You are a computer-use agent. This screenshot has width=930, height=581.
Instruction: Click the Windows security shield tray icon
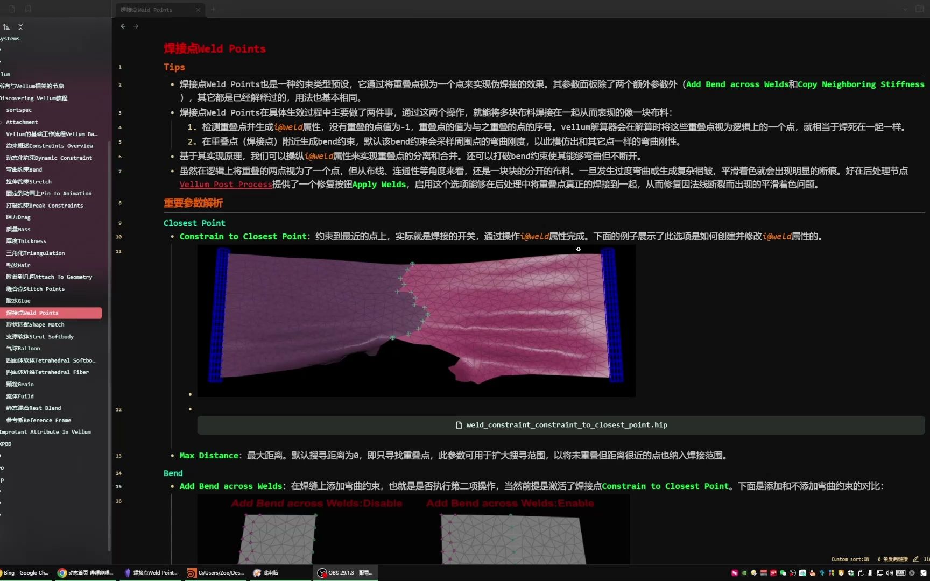[851, 573]
